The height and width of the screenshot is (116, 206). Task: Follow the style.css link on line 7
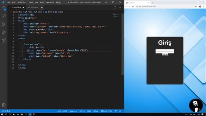pos(62,33)
